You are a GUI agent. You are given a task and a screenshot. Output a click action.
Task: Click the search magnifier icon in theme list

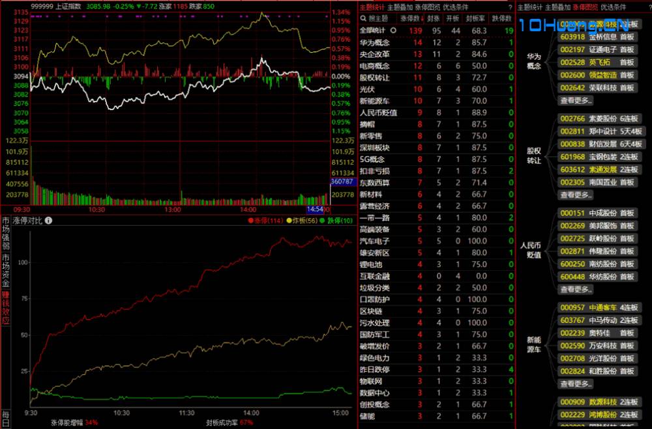tap(363, 18)
